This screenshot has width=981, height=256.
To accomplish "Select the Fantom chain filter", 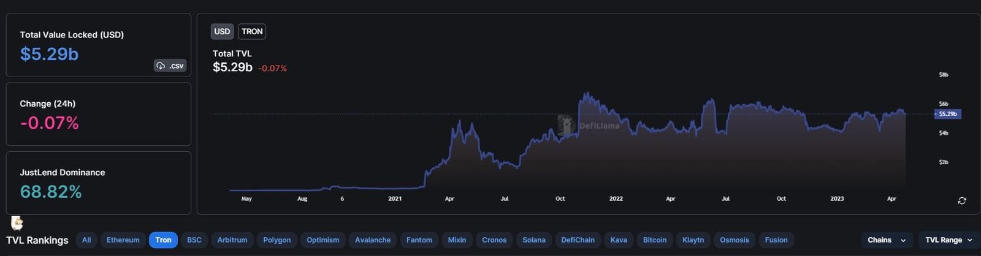I will coord(419,240).
